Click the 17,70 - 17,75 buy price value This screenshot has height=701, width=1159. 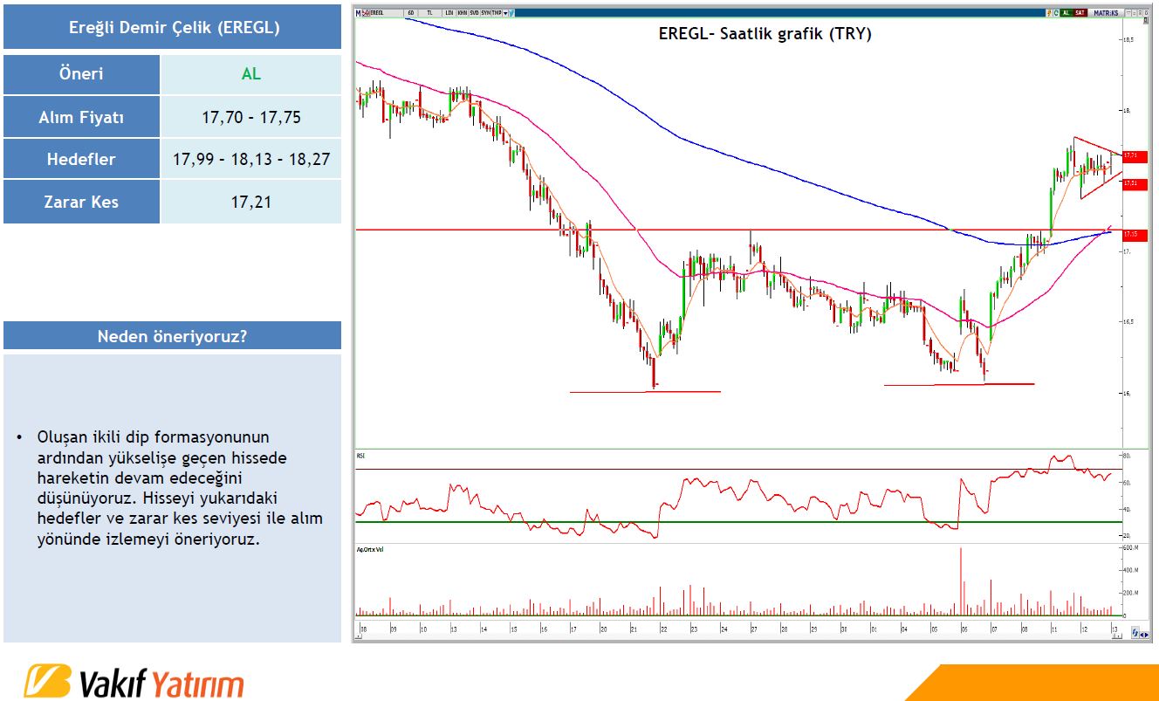tap(251, 117)
